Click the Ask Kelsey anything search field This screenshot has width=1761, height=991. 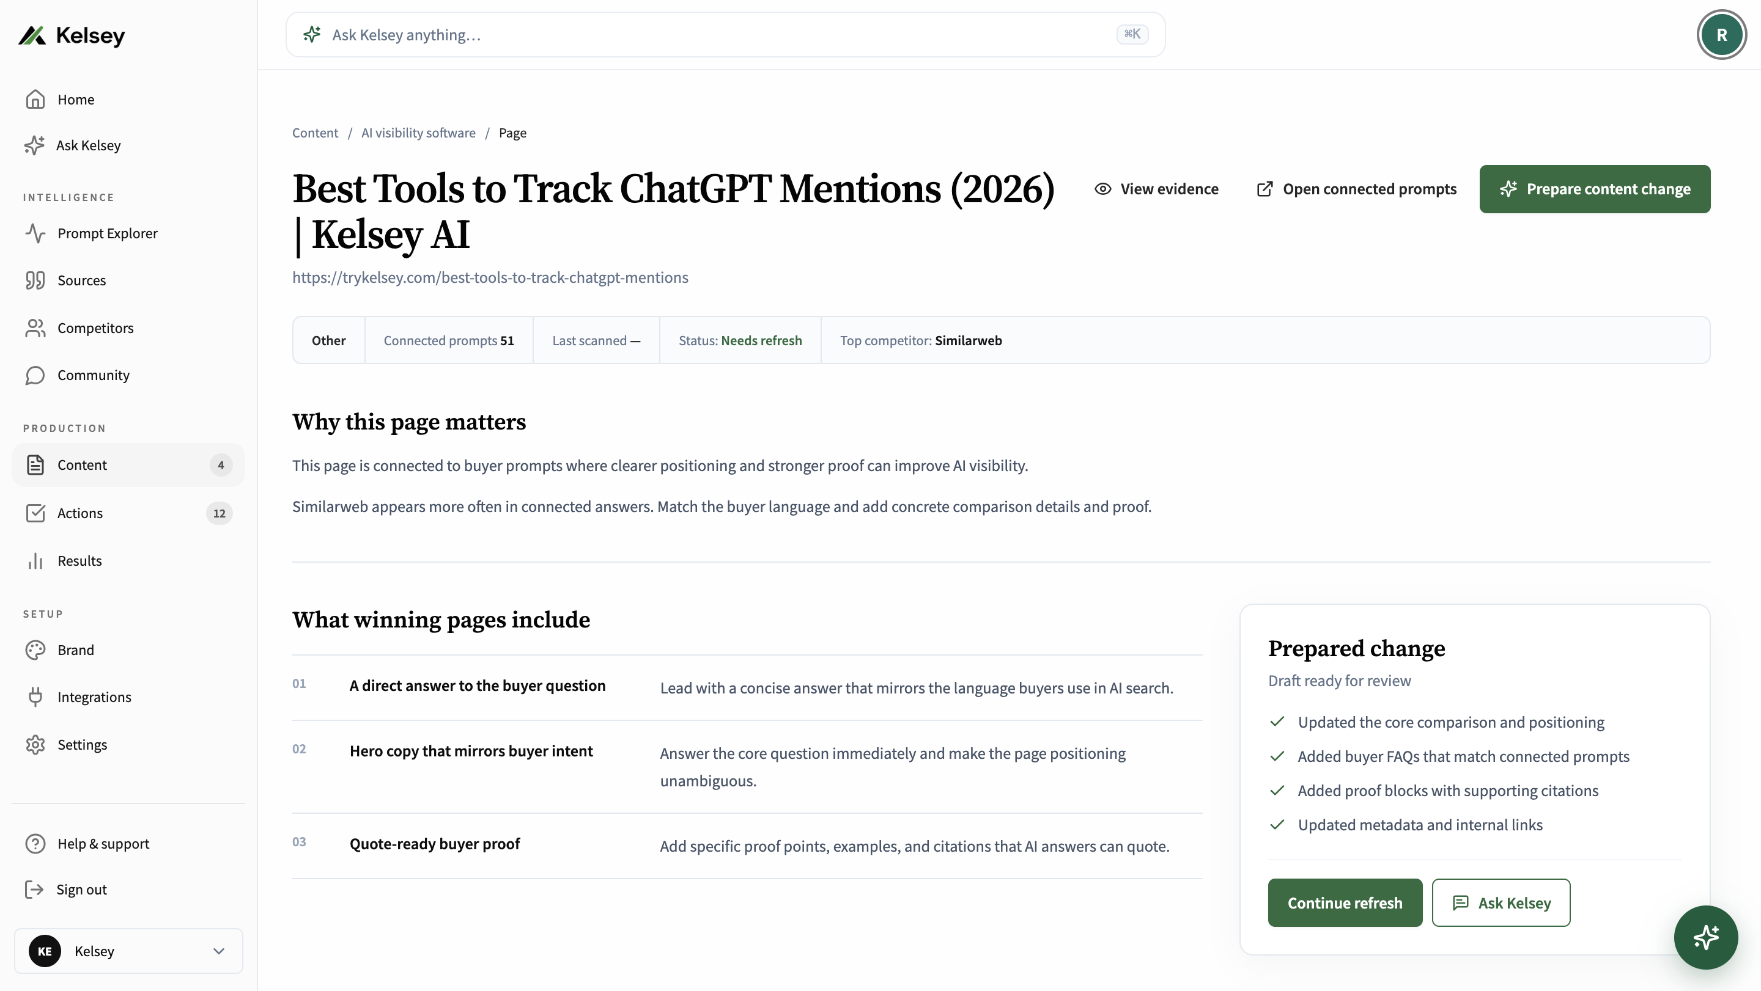coord(725,35)
